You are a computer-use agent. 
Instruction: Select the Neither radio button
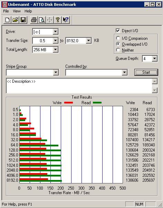(x=118, y=50)
